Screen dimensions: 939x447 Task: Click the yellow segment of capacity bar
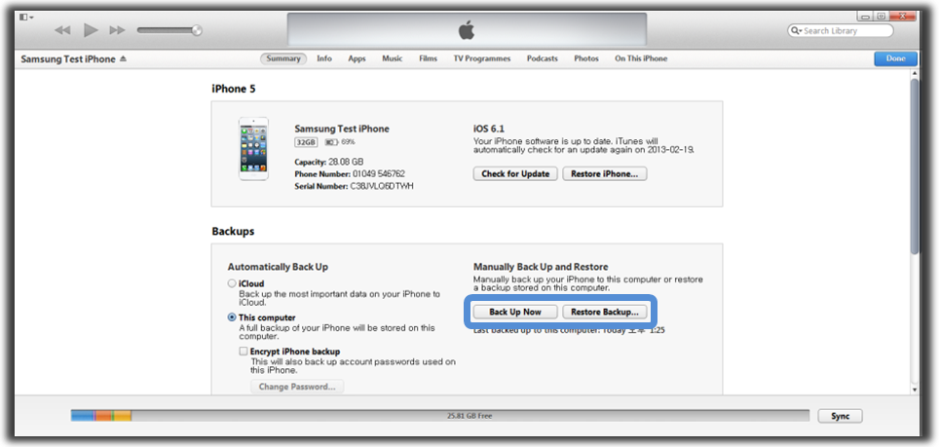(122, 415)
